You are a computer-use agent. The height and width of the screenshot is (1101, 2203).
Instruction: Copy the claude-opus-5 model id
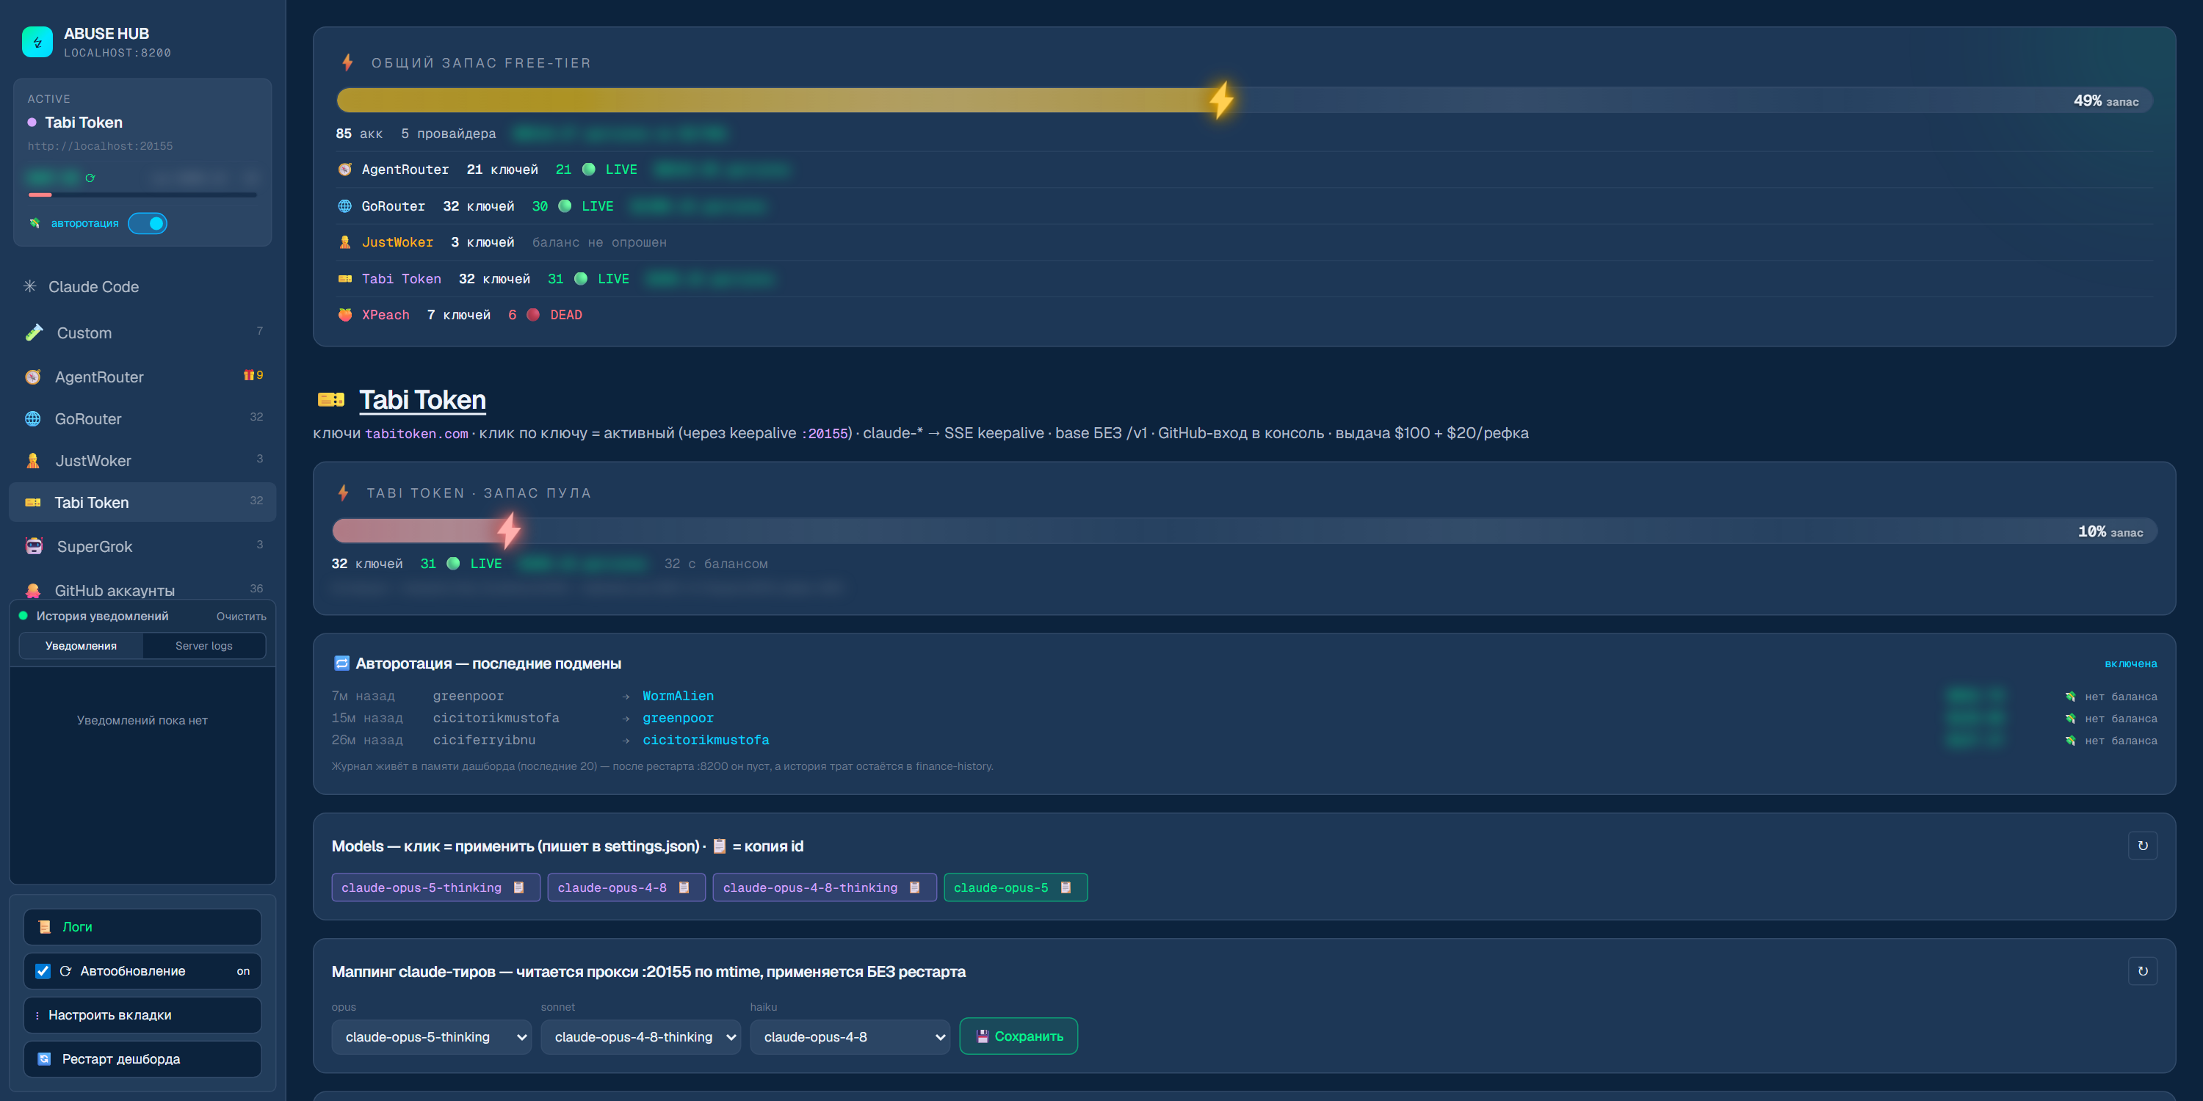pos(1066,887)
